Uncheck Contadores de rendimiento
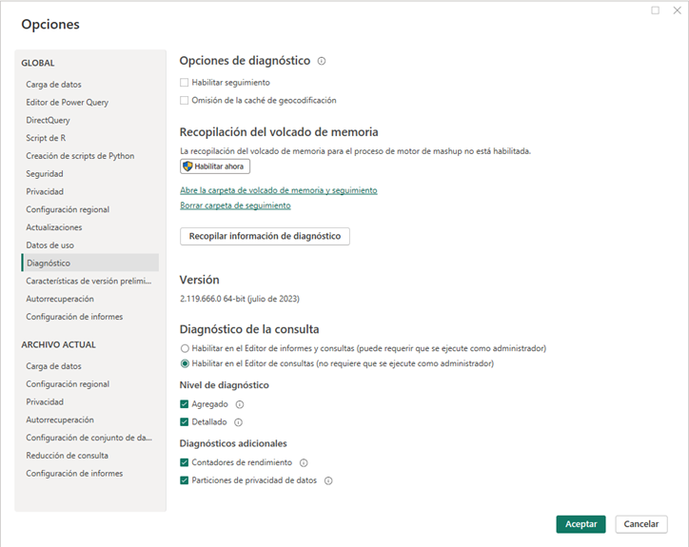 point(184,462)
